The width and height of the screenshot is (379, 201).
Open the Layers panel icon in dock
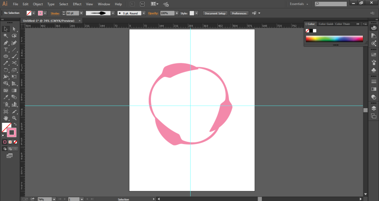pyautogui.click(x=374, y=108)
